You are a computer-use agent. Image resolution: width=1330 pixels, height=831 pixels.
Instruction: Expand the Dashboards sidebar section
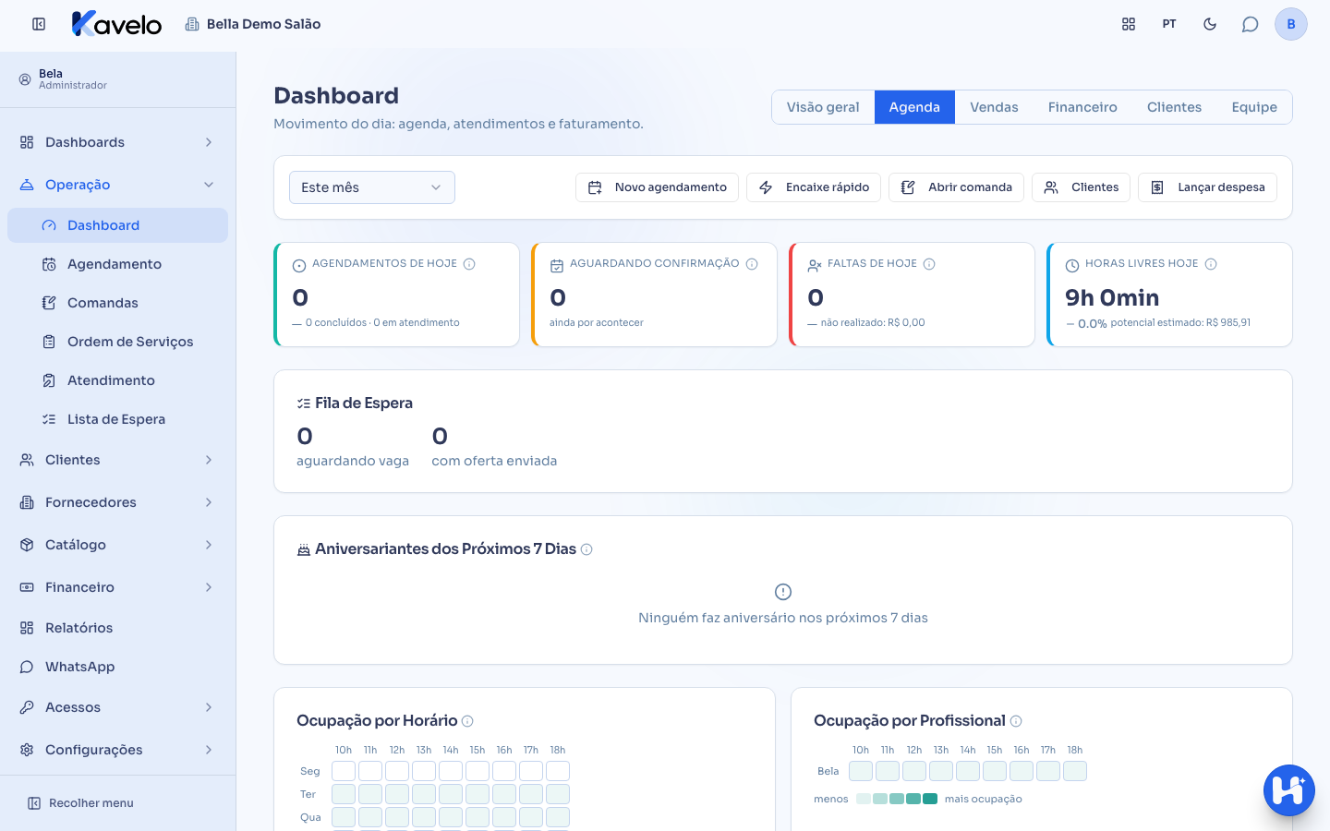tap(117, 142)
